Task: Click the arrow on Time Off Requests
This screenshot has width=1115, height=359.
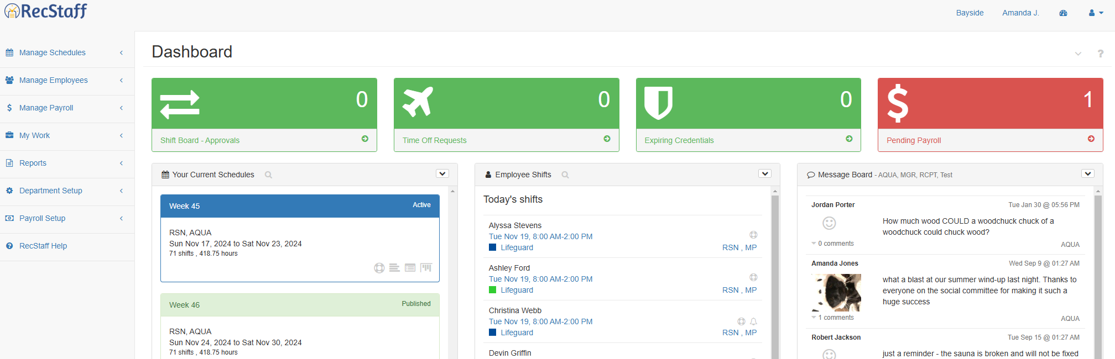Action: (x=607, y=139)
